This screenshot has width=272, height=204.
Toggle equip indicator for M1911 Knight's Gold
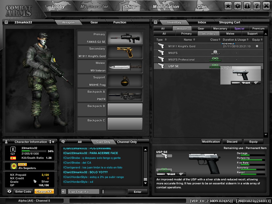[x=257, y=46]
